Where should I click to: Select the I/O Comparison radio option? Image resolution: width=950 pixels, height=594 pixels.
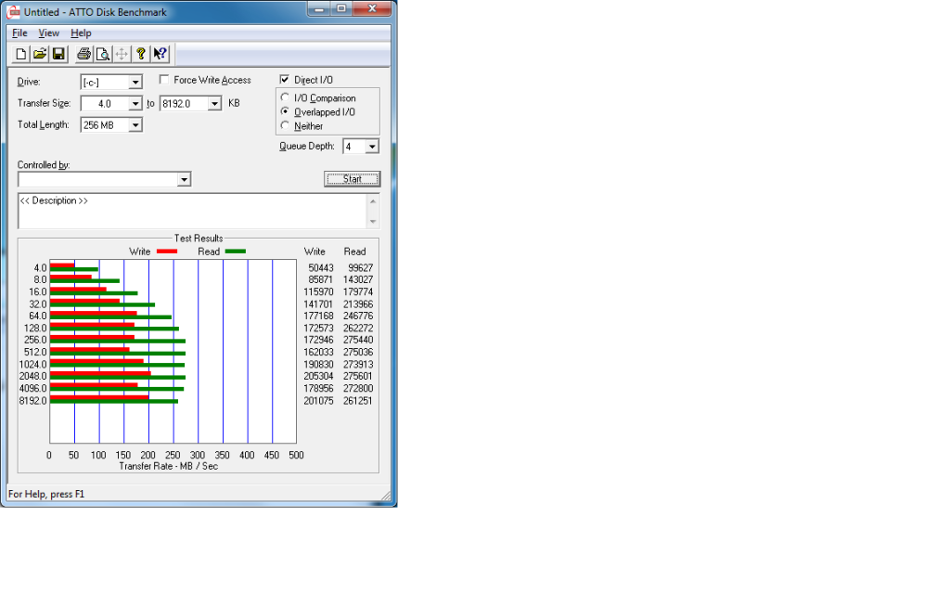(285, 98)
